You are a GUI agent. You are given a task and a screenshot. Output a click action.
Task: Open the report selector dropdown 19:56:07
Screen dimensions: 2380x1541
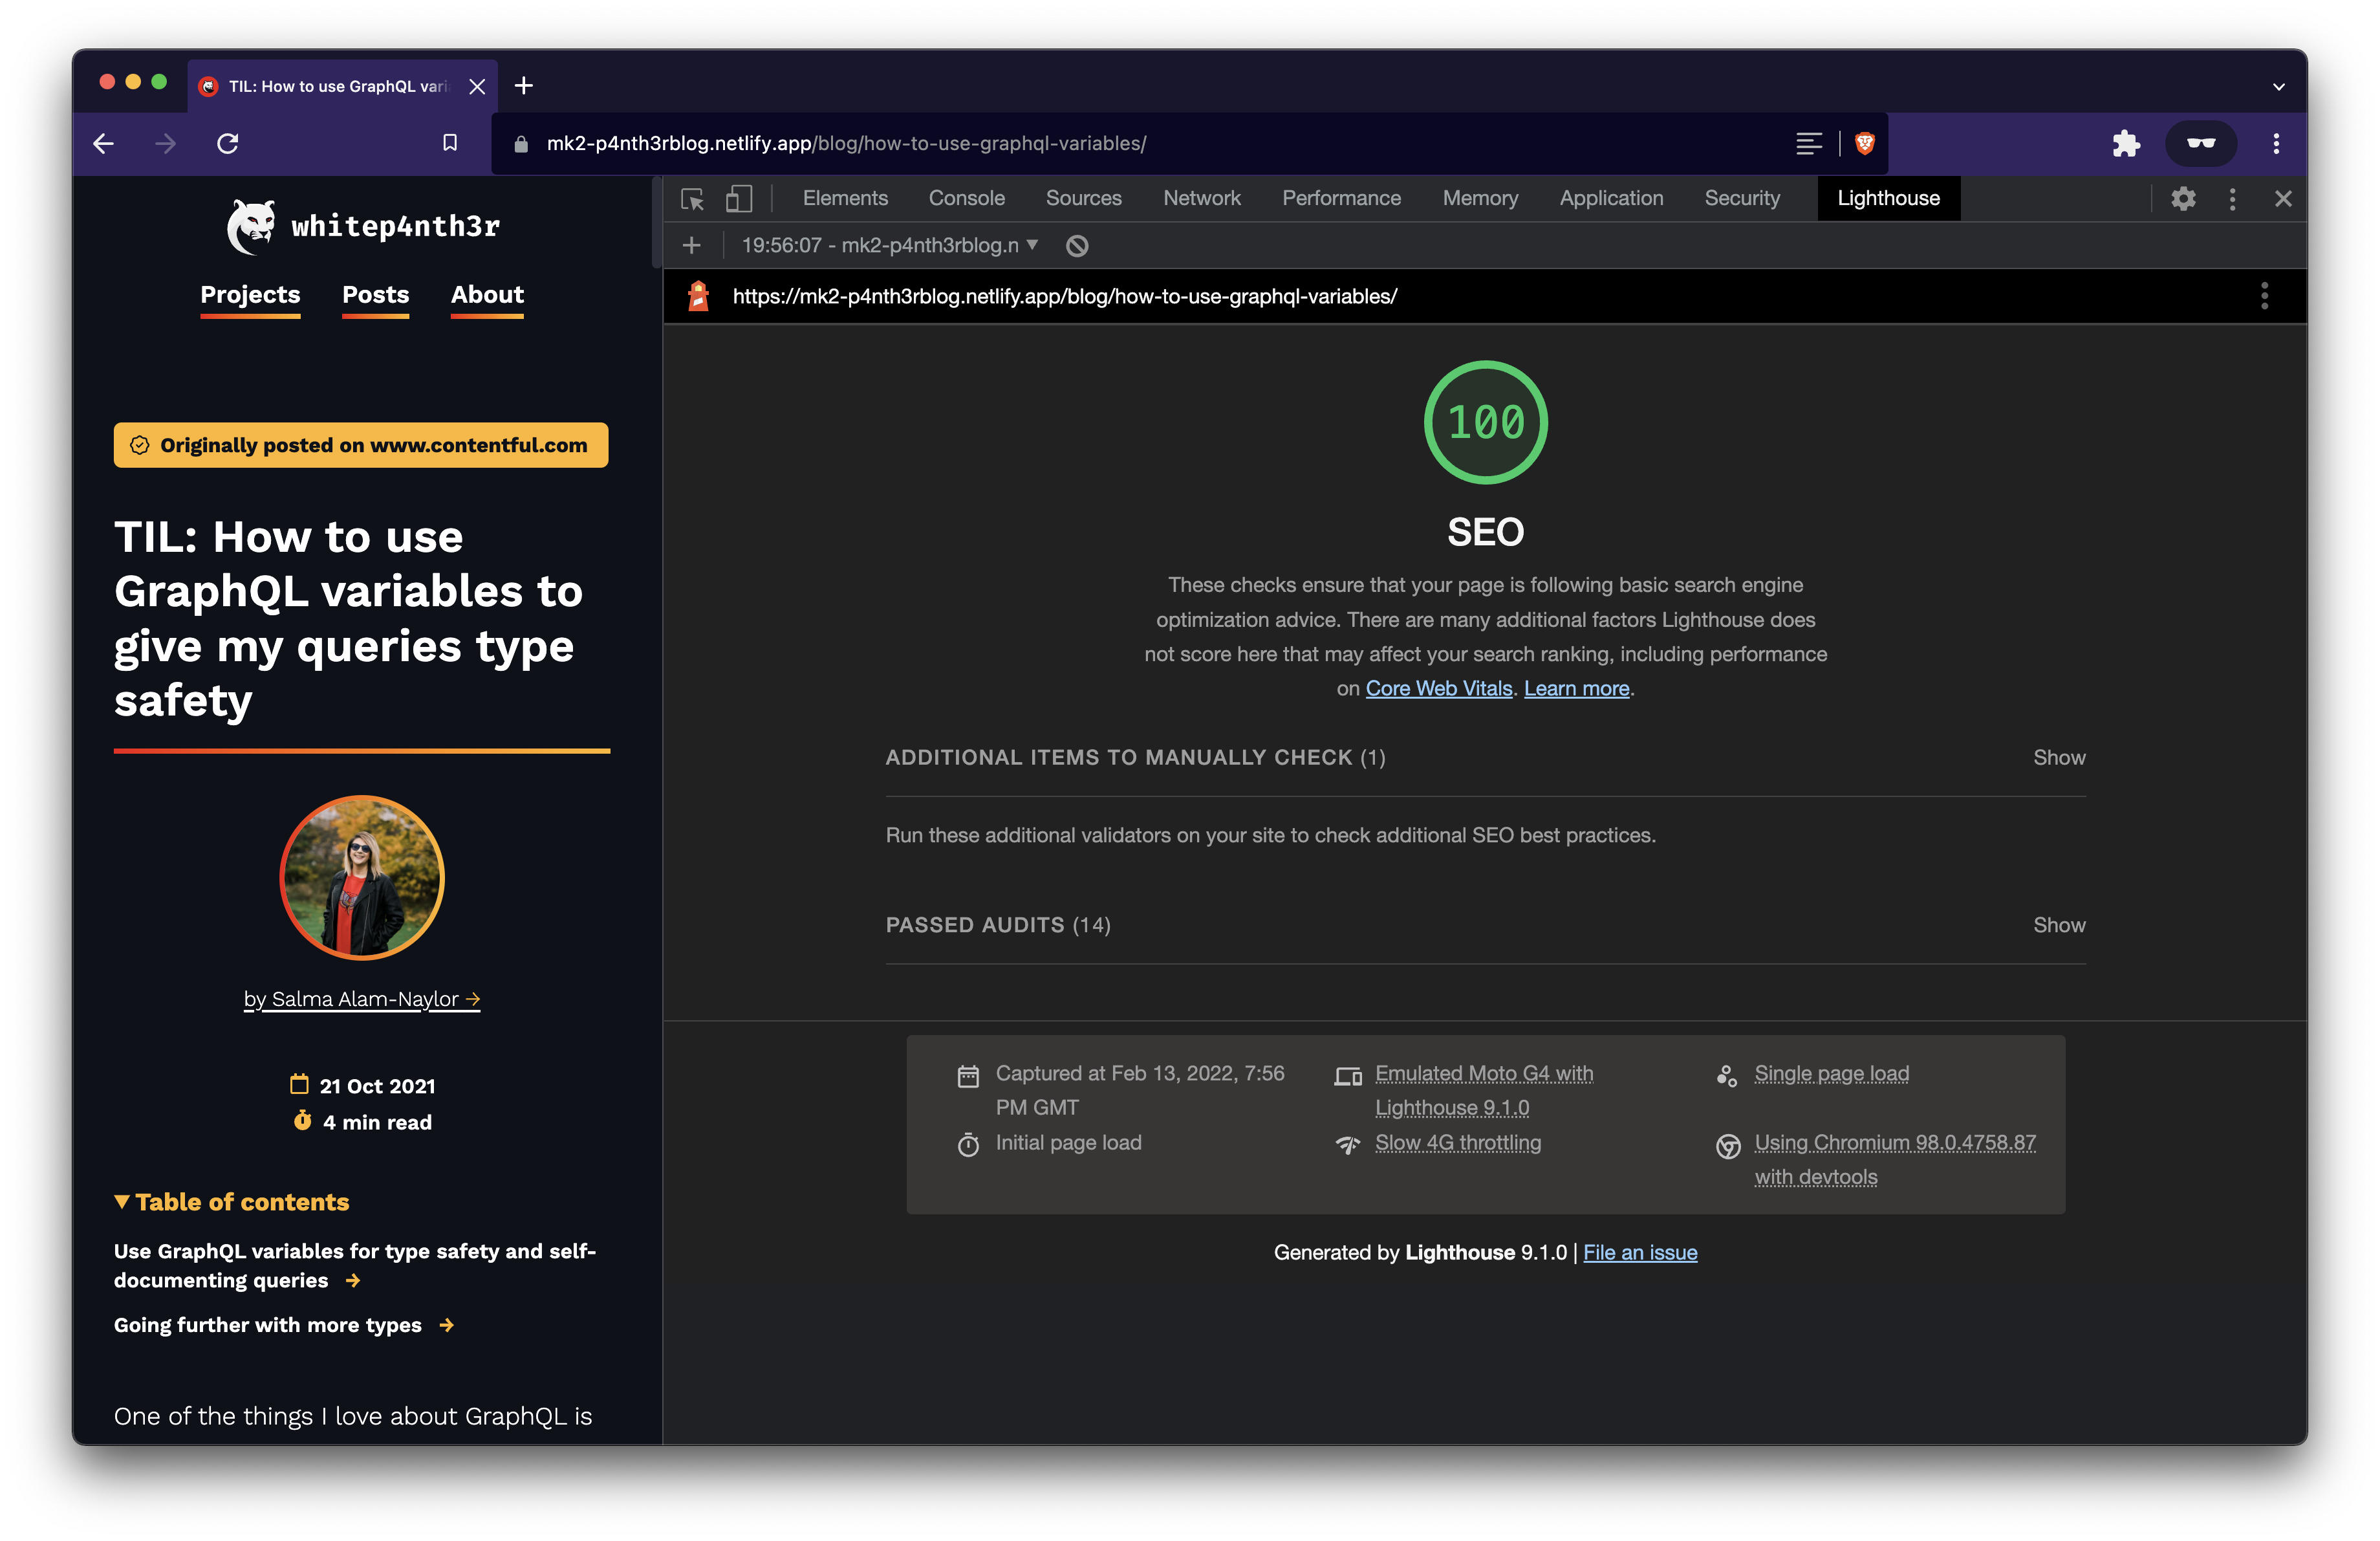click(889, 246)
